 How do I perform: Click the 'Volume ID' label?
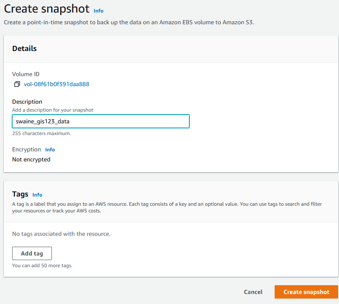pos(26,74)
